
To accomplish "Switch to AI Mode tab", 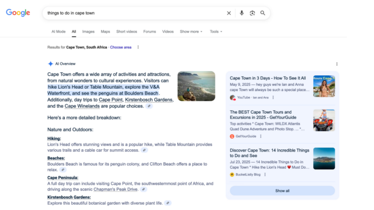I will point(58,32).
